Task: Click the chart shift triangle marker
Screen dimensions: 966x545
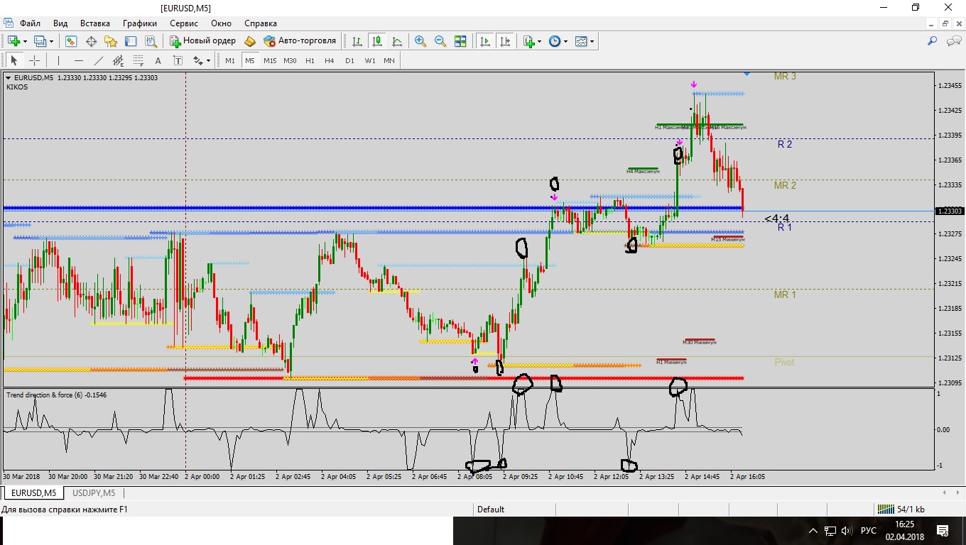Action: coord(747,74)
